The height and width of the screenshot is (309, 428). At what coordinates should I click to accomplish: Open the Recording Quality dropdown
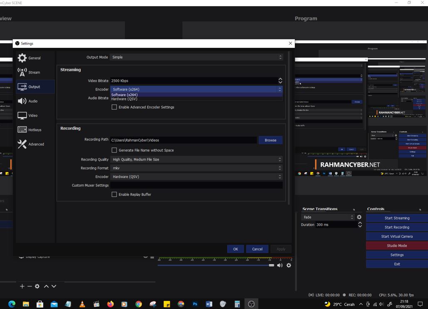(196, 159)
